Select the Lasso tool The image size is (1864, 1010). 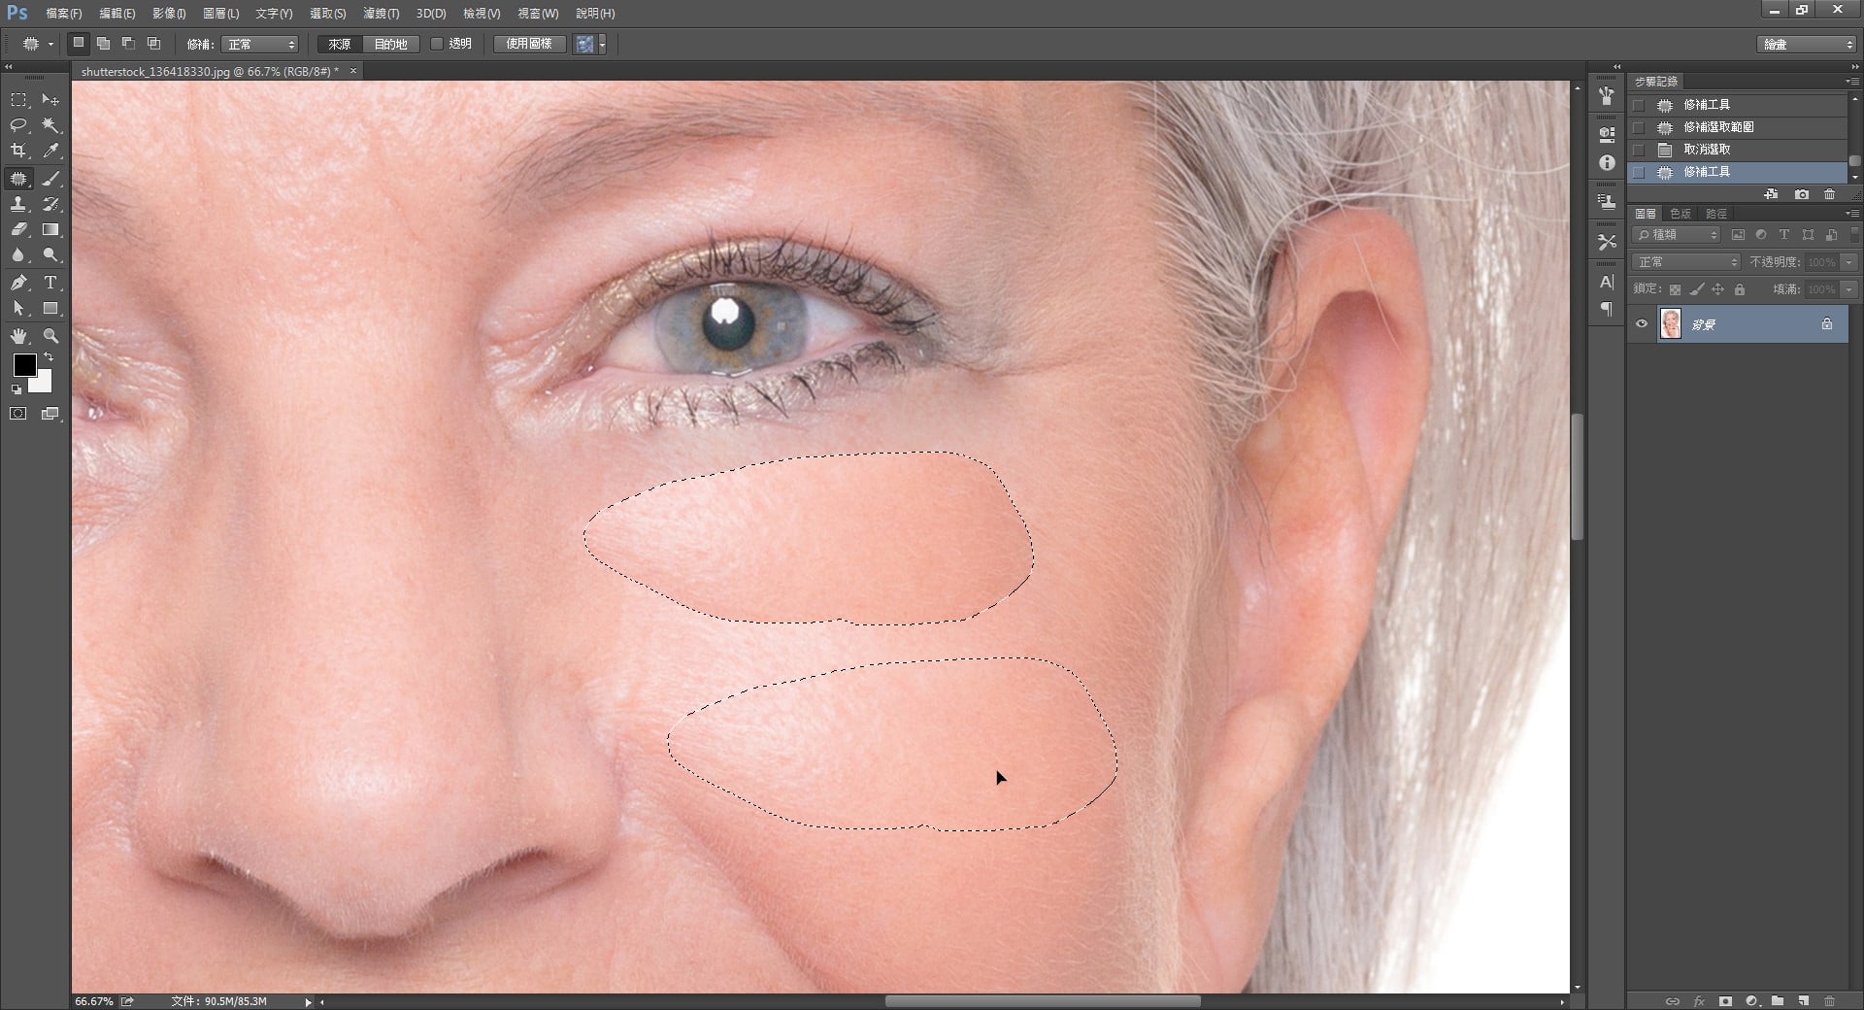point(18,125)
